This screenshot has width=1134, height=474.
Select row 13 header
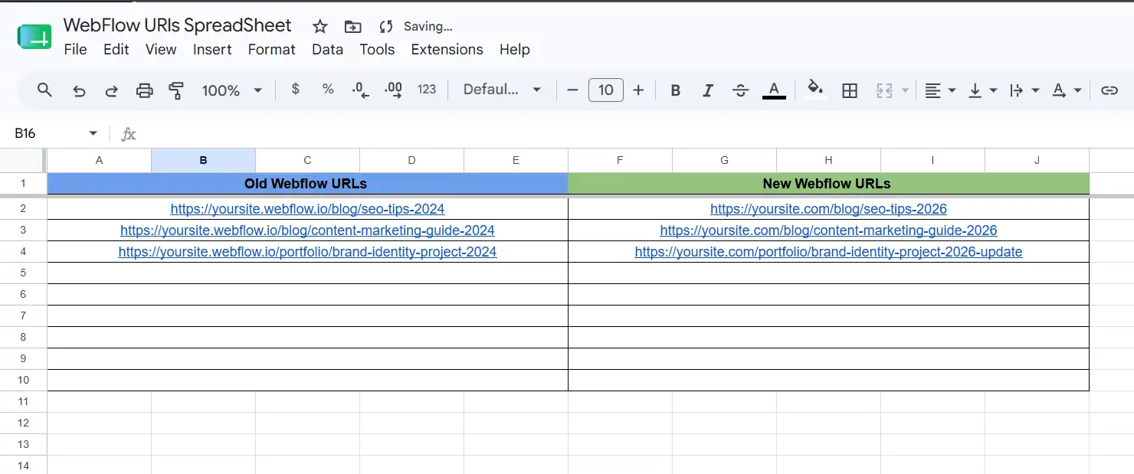(x=23, y=445)
